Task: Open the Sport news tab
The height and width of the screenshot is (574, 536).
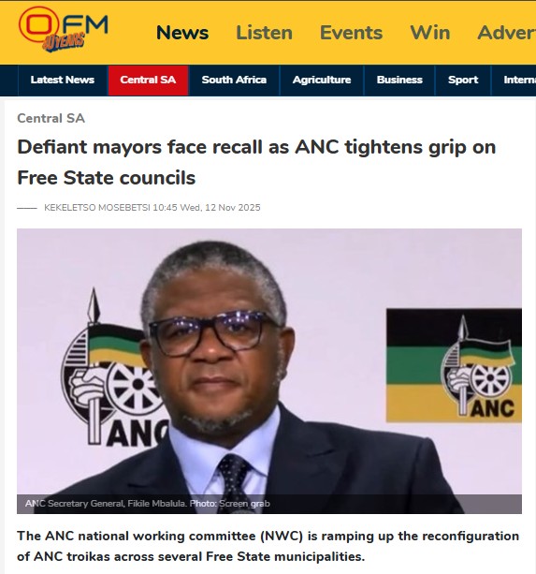Action: (463, 81)
